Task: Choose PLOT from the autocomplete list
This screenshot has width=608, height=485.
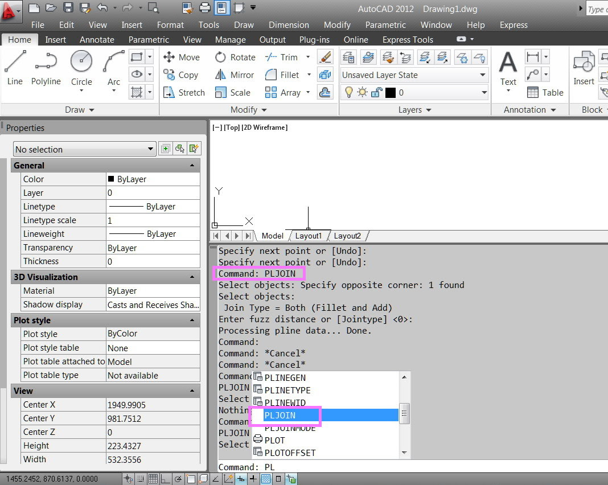Action: (x=275, y=440)
